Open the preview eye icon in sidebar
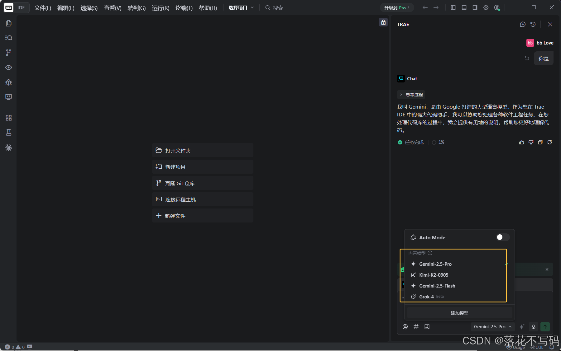Viewport: 561px width, 351px height. pos(9,68)
